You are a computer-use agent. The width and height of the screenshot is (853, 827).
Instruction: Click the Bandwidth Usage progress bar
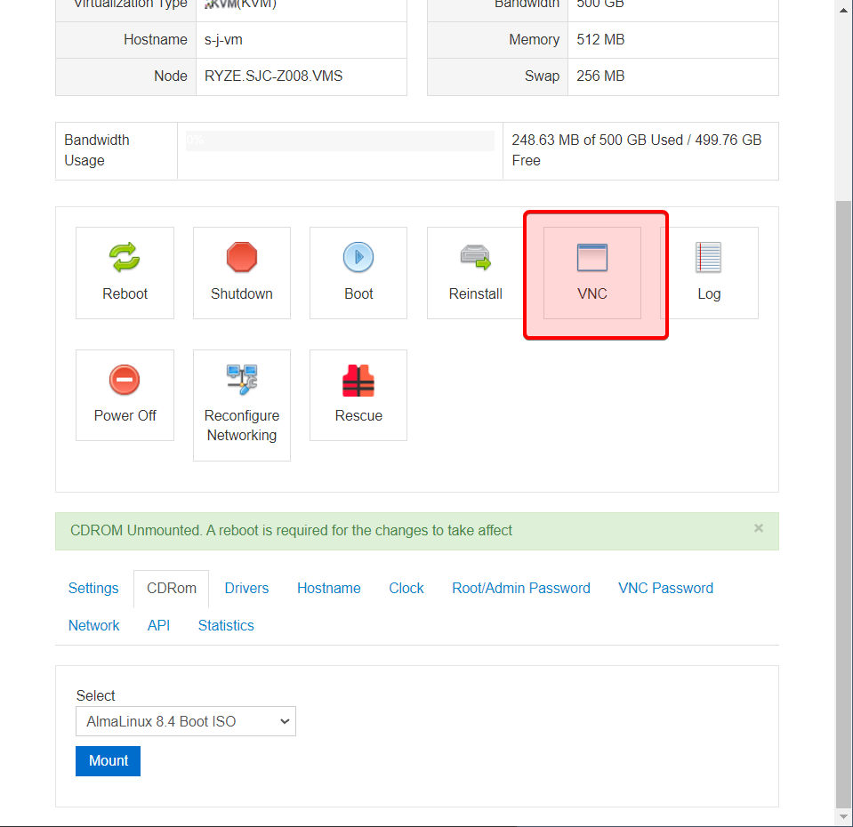click(340, 141)
